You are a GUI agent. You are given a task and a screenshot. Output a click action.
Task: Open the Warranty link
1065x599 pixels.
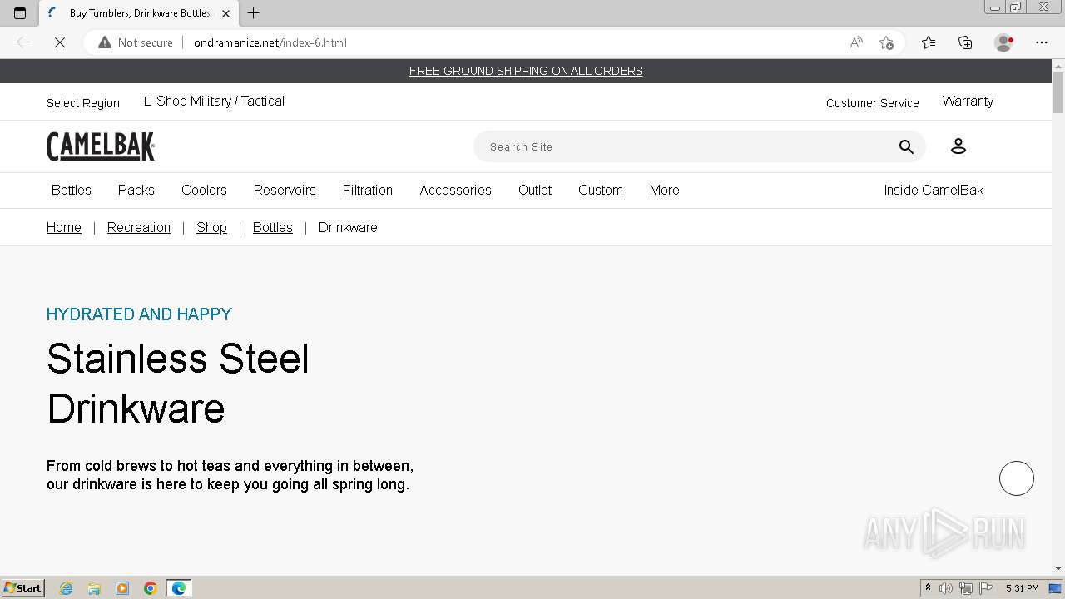pos(968,101)
